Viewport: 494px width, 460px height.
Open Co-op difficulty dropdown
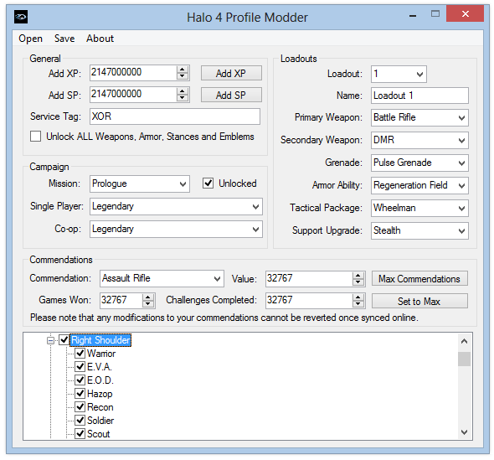pyautogui.click(x=176, y=230)
